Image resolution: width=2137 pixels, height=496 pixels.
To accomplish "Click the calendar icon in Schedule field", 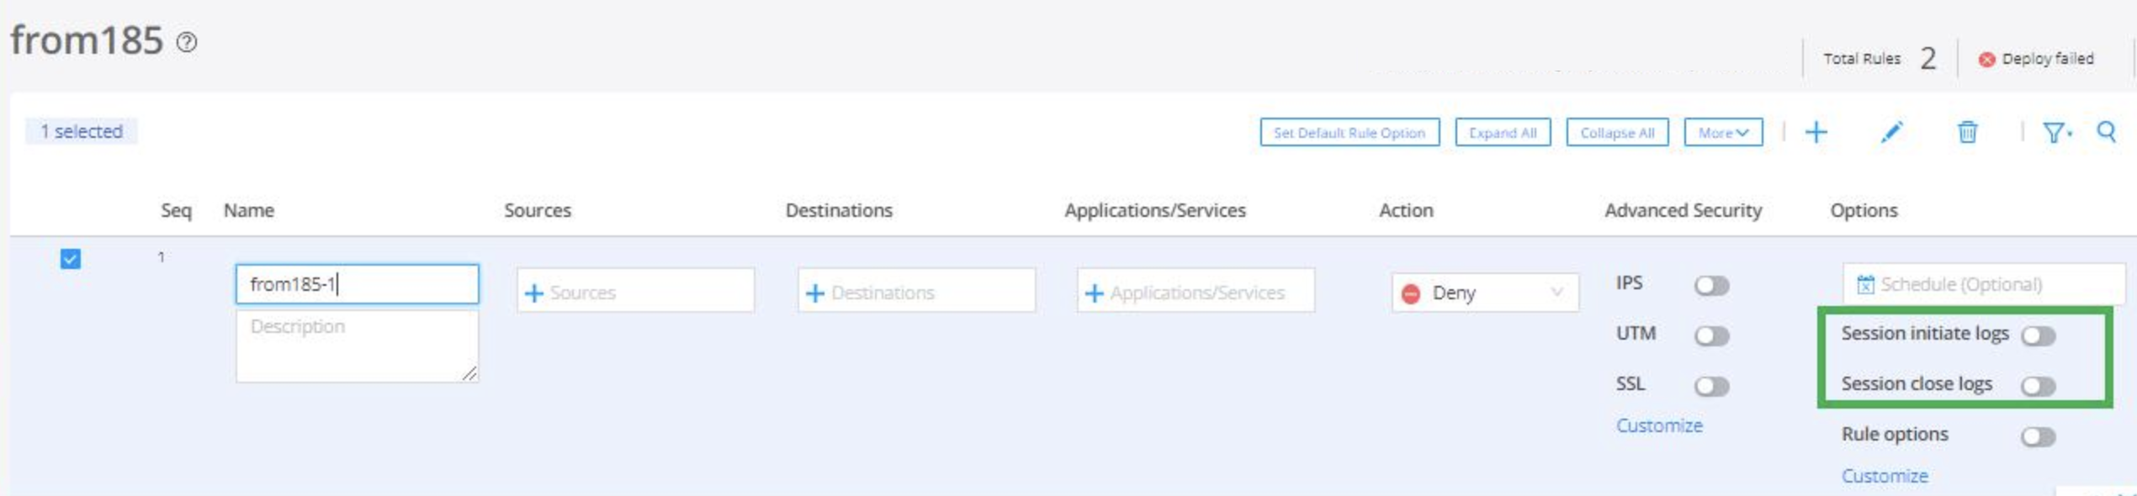I will coord(1864,284).
